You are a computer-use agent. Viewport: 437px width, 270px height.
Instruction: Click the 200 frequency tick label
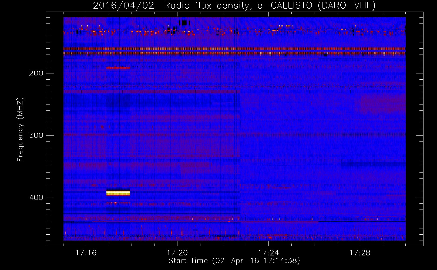point(36,73)
